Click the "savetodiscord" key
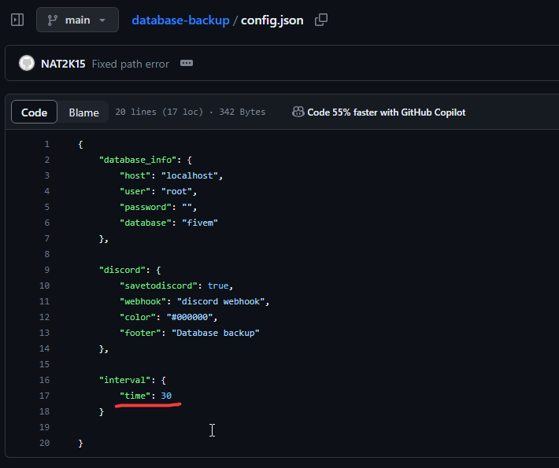Image resolution: width=559 pixels, height=468 pixels. tap(158, 286)
